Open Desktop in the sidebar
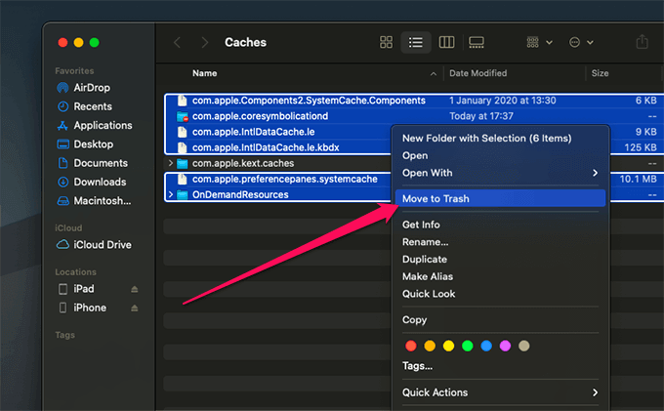 tap(85, 144)
